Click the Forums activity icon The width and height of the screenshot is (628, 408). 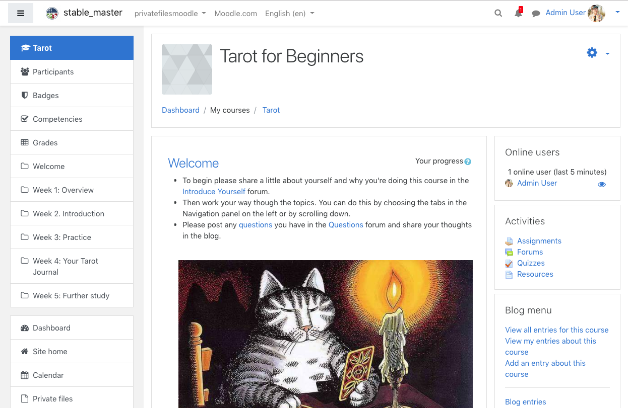[x=509, y=252]
